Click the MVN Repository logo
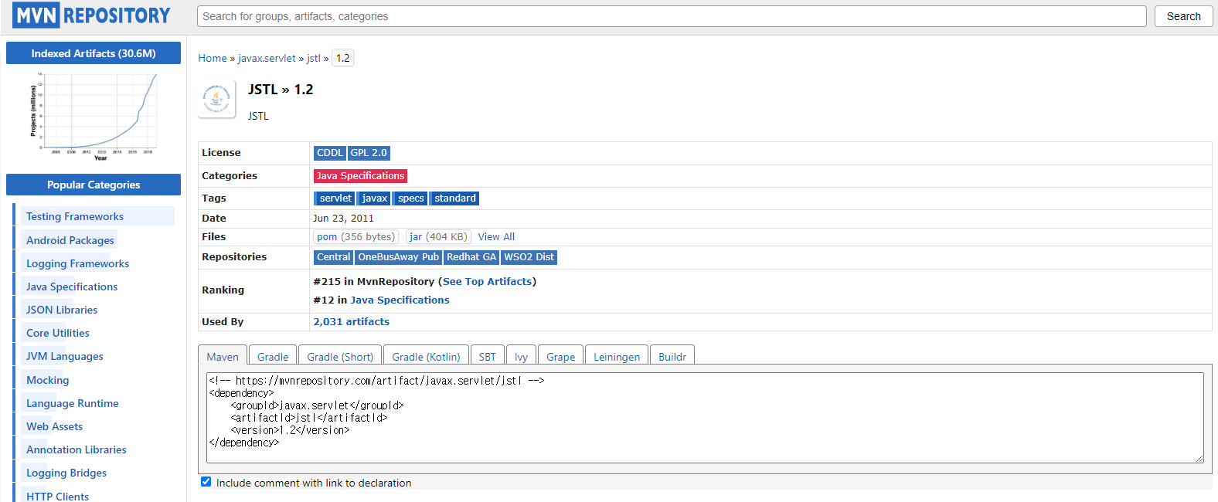 pos(91,15)
